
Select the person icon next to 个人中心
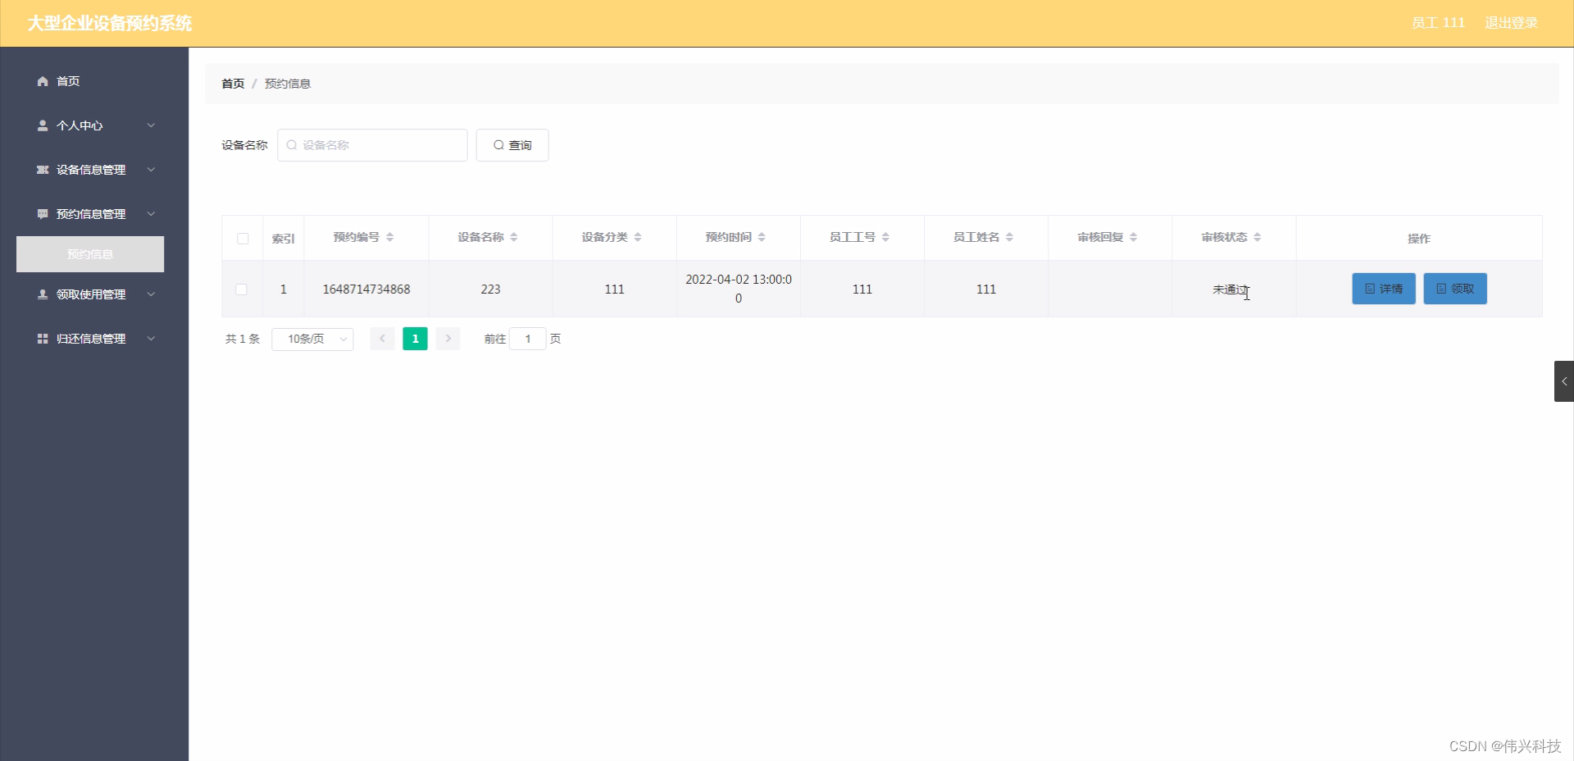pyautogui.click(x=43, y=125)
